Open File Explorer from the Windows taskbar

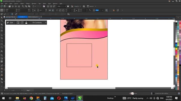17,98
